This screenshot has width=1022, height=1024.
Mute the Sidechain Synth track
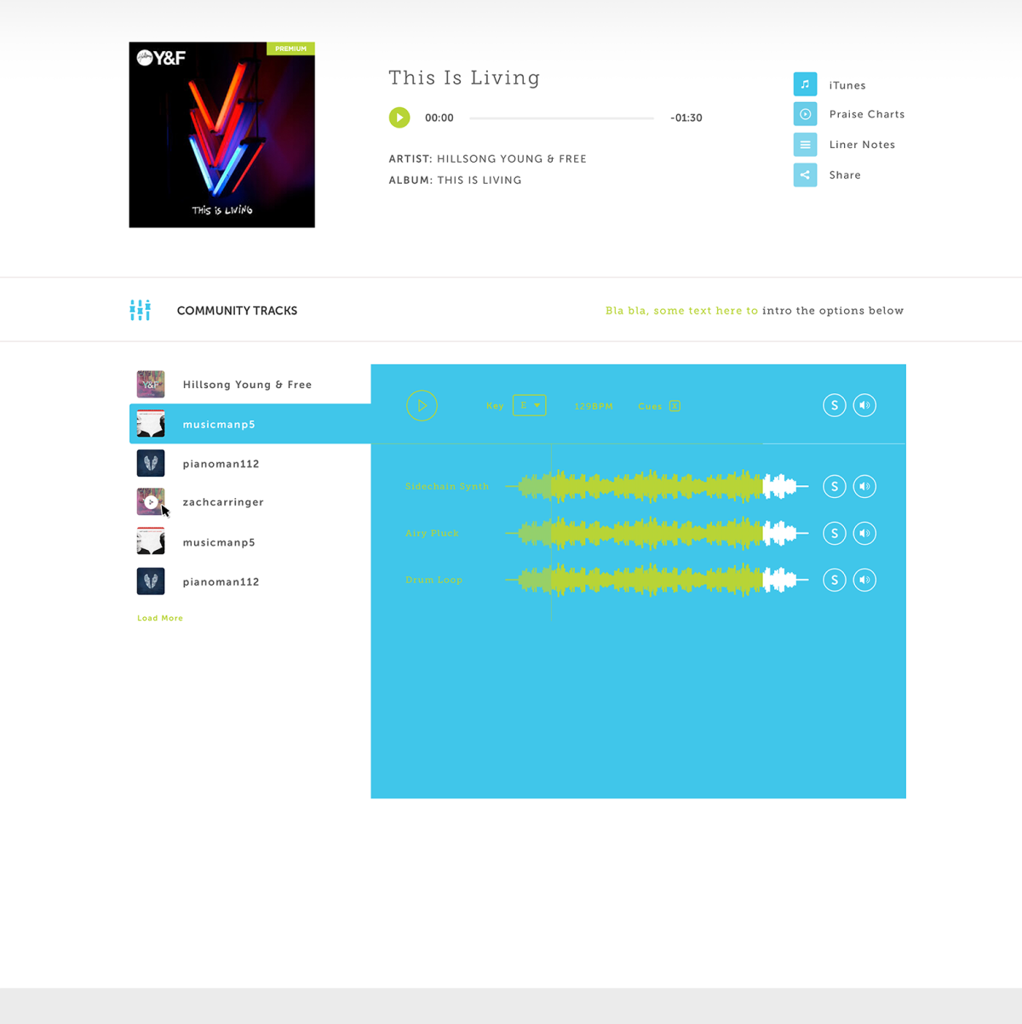[x=864, y=486]
